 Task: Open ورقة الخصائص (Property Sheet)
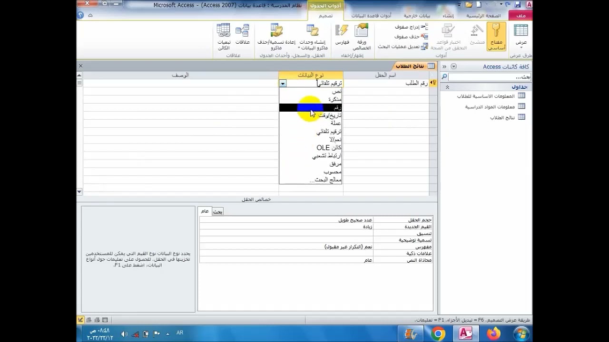(x=362, y=36)
